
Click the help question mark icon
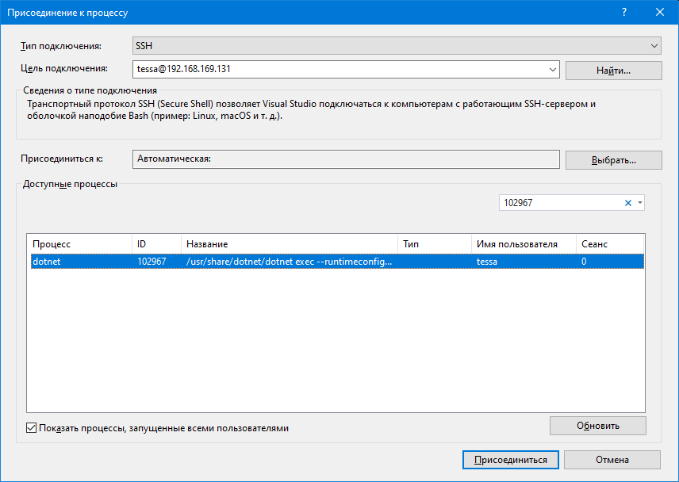click(624, 13)
